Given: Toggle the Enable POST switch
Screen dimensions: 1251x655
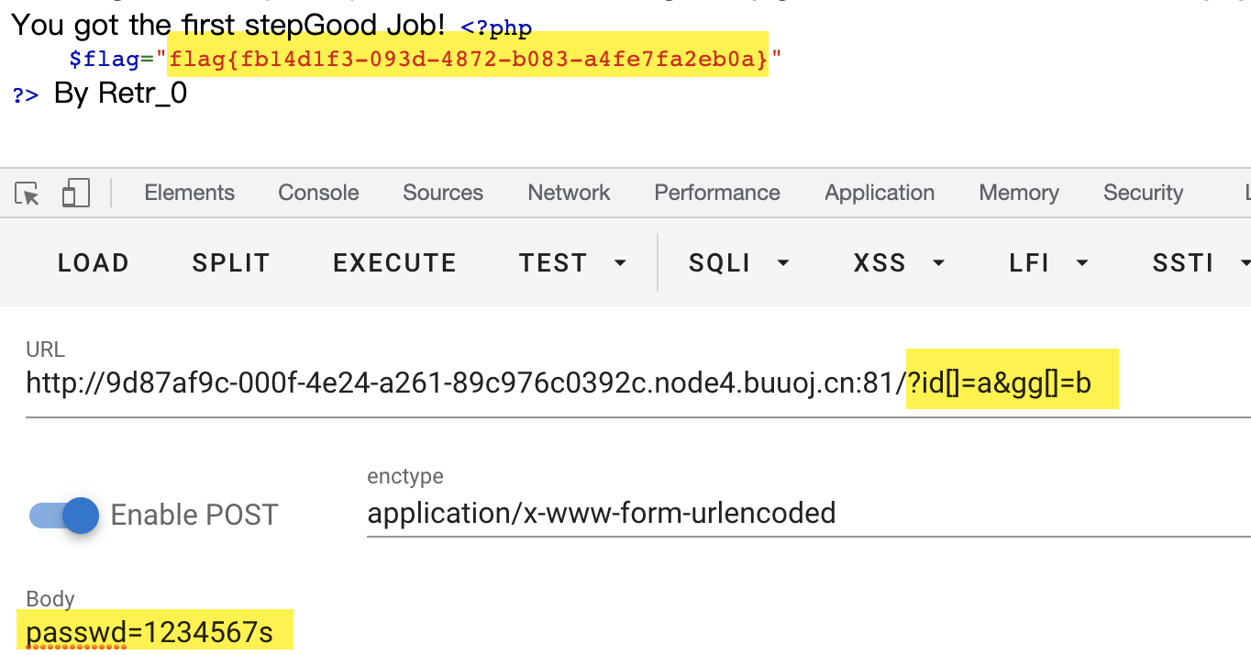Looking at the screenshot, I should tap(64, 515).
